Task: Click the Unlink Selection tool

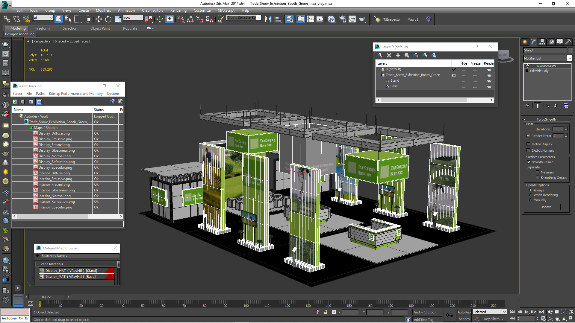Action: tap(16, 19)
